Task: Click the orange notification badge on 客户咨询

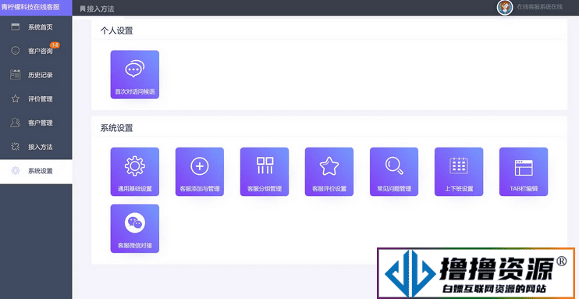Action: tap(55, 45)
